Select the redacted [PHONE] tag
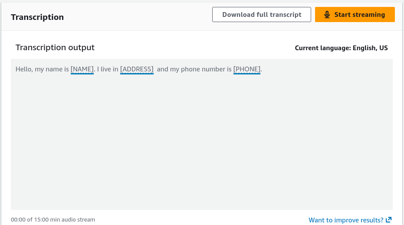The image size is (404, 225). [247, 69]
